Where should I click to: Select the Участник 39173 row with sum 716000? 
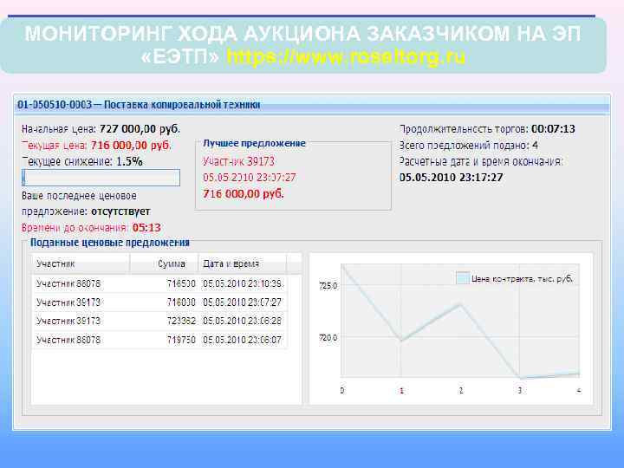pyautogui.click(x=159, y=302)
